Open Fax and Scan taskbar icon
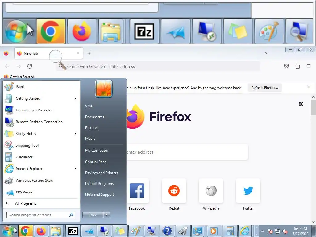This screenshot has height=237, width=316. [183, 231]
